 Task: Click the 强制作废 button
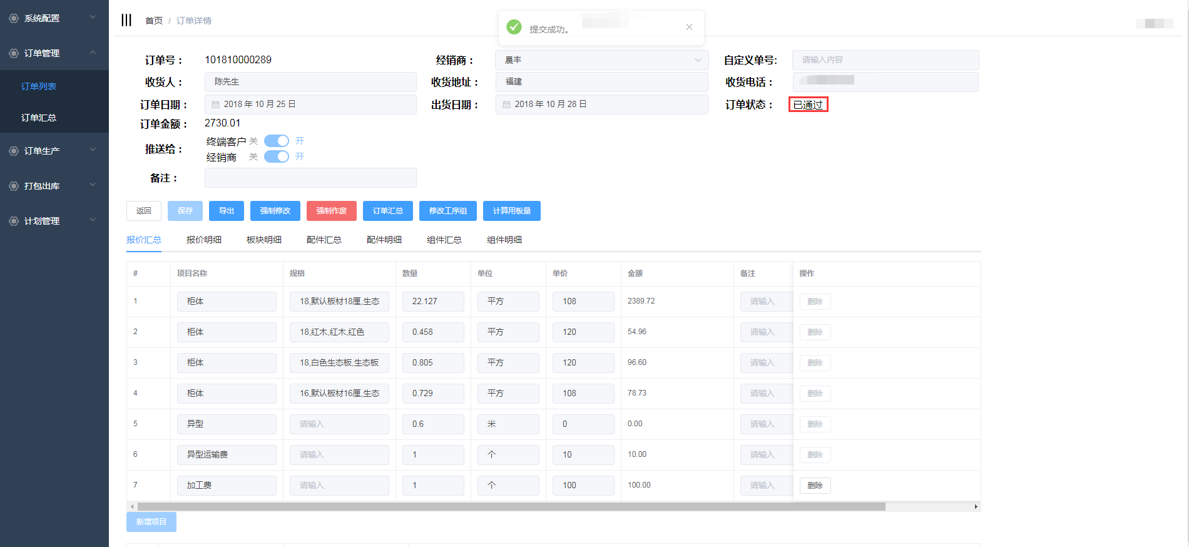(331, 211)
